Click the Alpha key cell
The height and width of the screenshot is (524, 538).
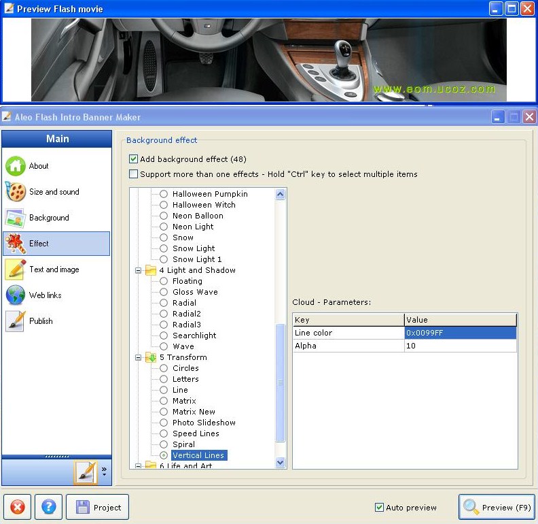348,346
